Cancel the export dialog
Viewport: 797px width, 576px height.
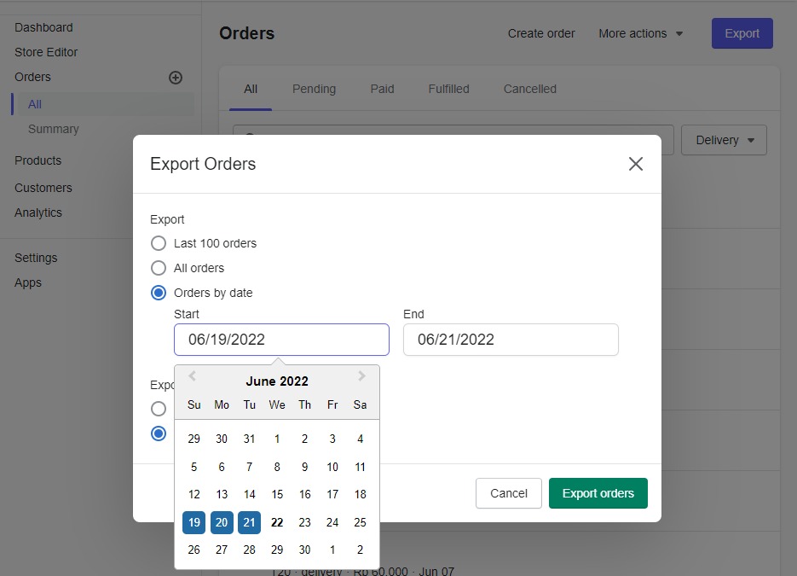coord(509,493)
